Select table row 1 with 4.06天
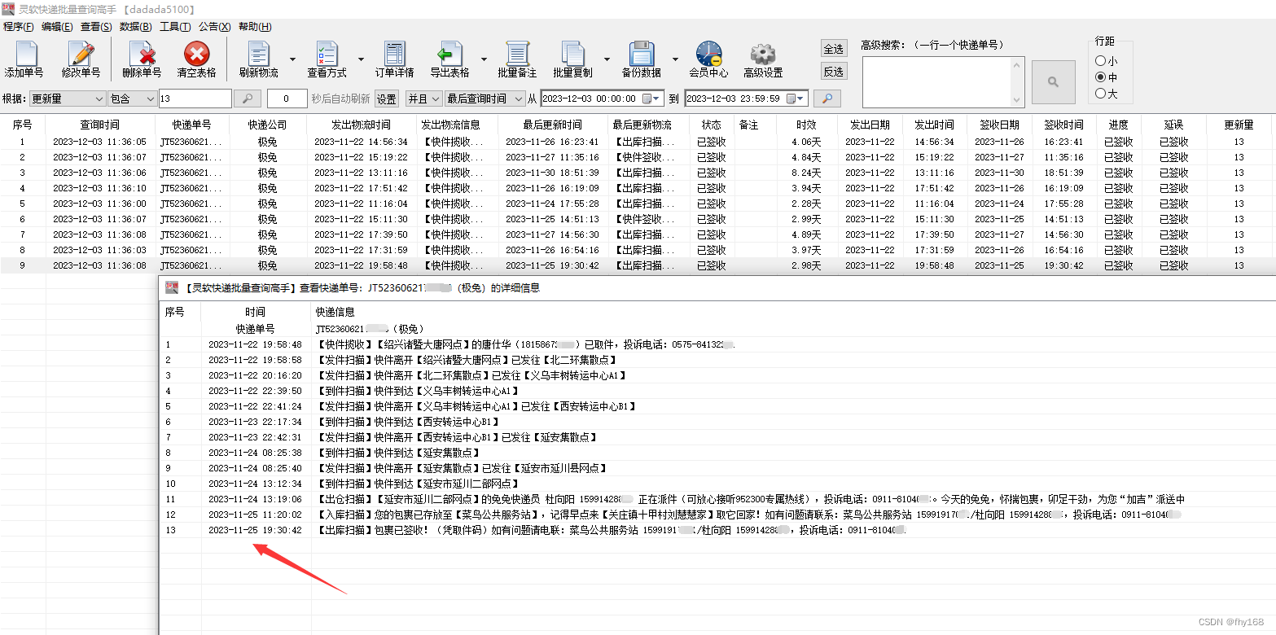1276x635 pixels. [x=638, y=142]
